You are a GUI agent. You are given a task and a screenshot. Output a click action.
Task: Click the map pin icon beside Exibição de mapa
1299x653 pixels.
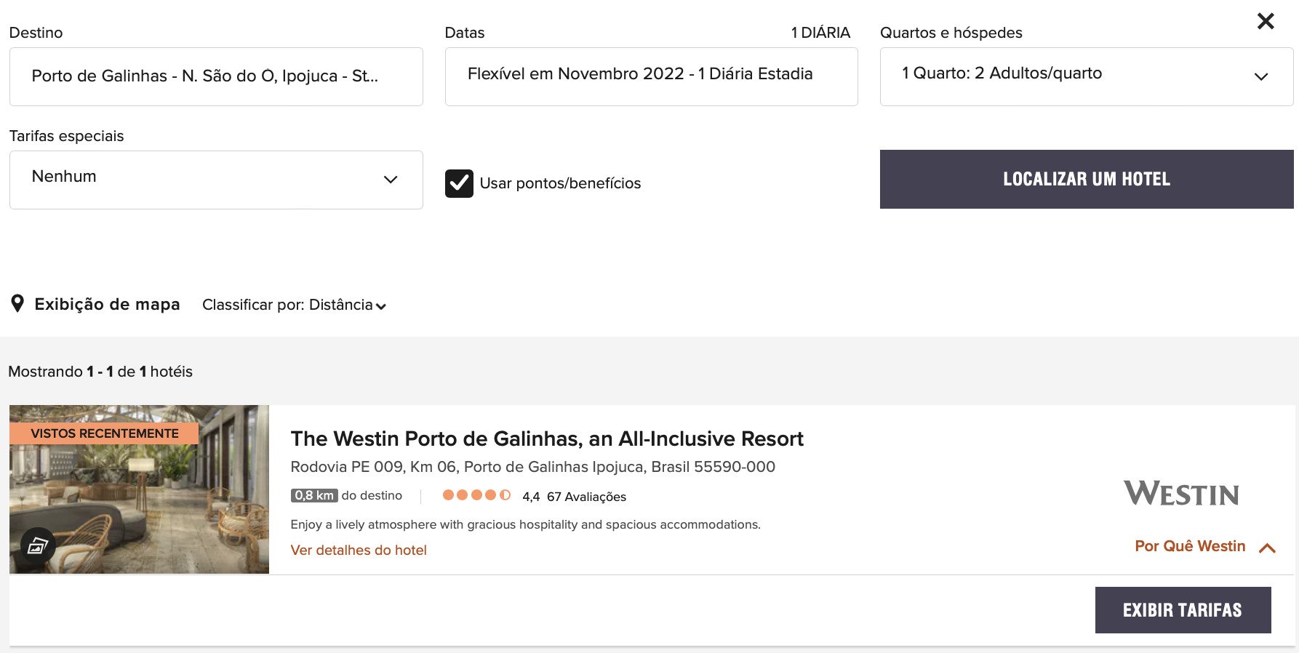pyautogui.click(x=18, y=304)
